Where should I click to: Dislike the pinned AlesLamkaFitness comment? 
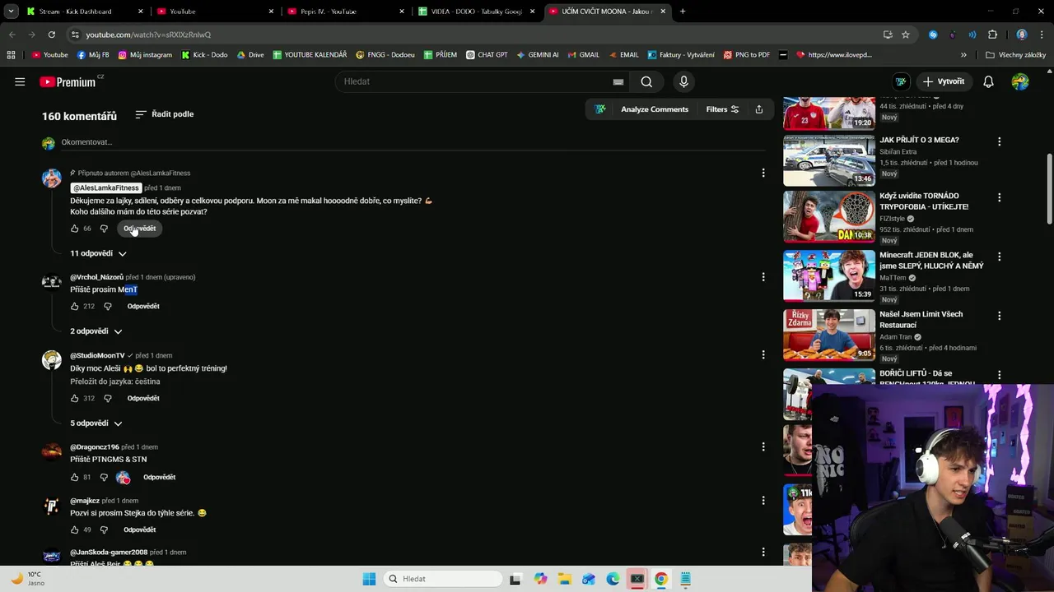(104, 229)
